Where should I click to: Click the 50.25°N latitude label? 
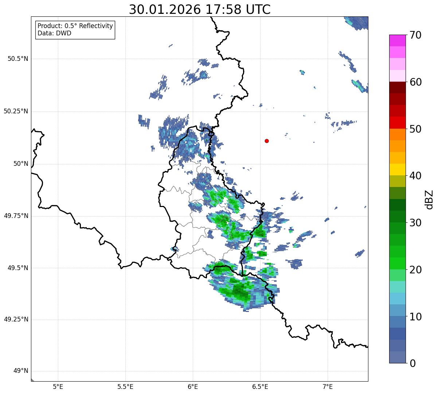(16, 111)
